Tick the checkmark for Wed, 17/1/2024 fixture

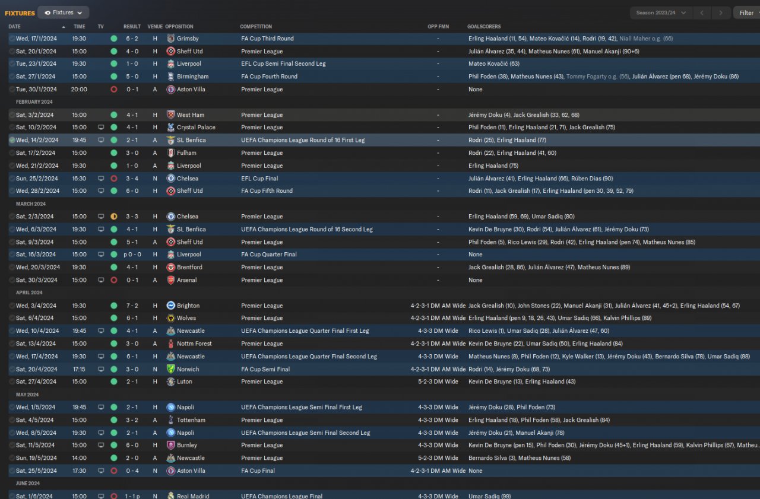coord(12,39)
